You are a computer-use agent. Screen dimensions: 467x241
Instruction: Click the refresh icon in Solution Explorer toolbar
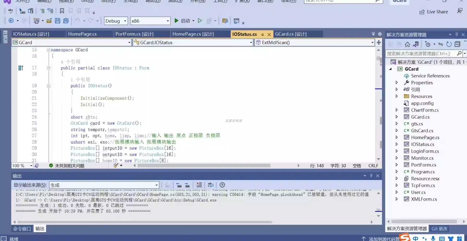point(449,44)
